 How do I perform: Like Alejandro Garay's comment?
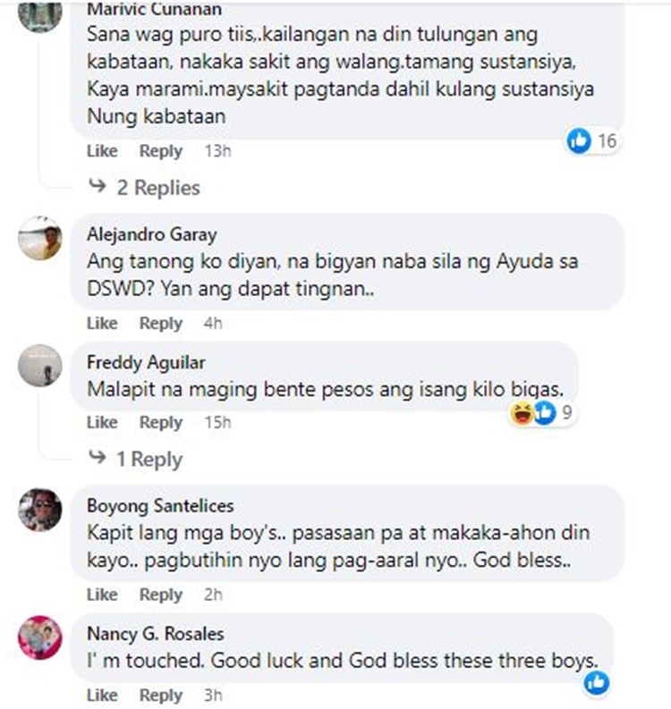tap(102, 324)
